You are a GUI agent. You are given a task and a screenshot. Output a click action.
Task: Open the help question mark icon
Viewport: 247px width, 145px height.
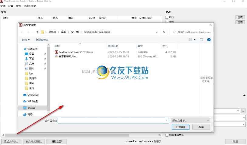(x=209, y=40)
